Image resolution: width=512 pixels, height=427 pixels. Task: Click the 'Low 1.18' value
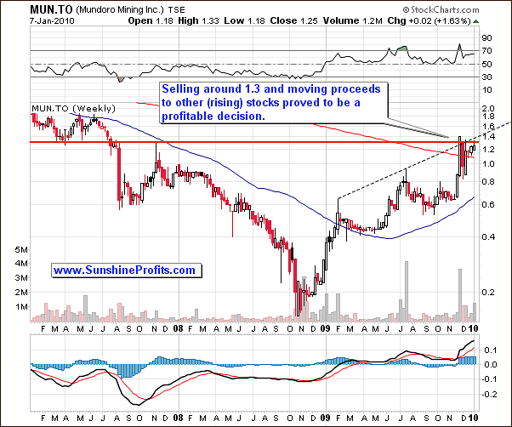pyautogui.click(x=245, y=21)
